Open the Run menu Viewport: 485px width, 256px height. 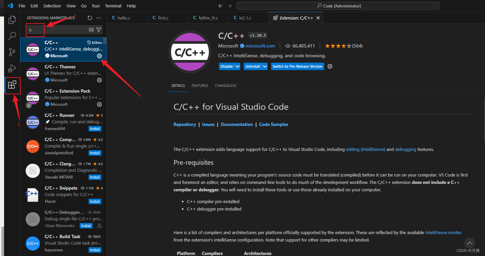tap(96, 6)
